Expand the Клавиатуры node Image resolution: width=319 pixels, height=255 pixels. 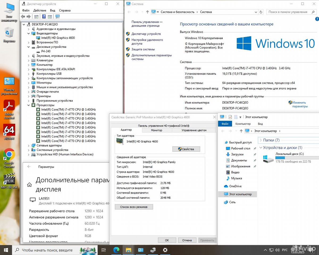29,60
